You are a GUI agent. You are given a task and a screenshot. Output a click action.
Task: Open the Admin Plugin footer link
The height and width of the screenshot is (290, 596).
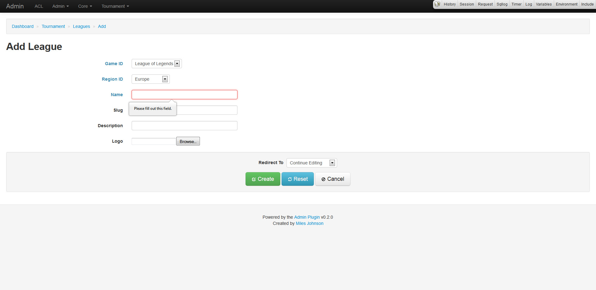(x=307, y=217)
